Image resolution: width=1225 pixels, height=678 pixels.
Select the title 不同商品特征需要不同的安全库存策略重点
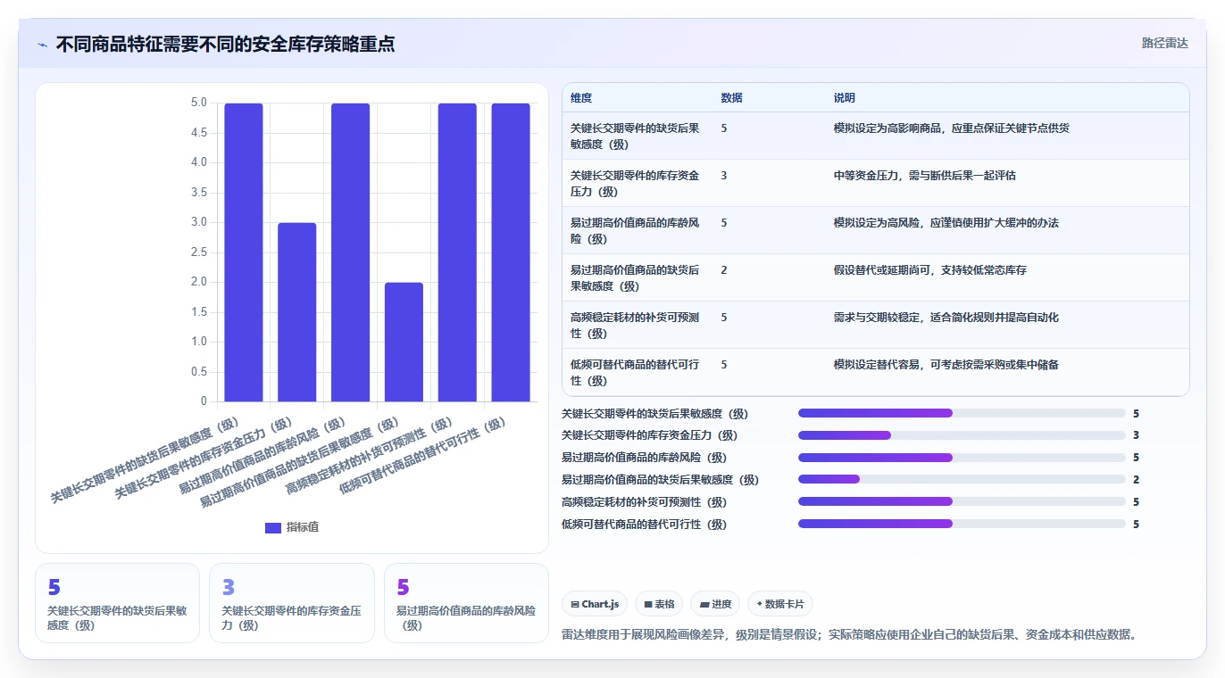(225, 44)
